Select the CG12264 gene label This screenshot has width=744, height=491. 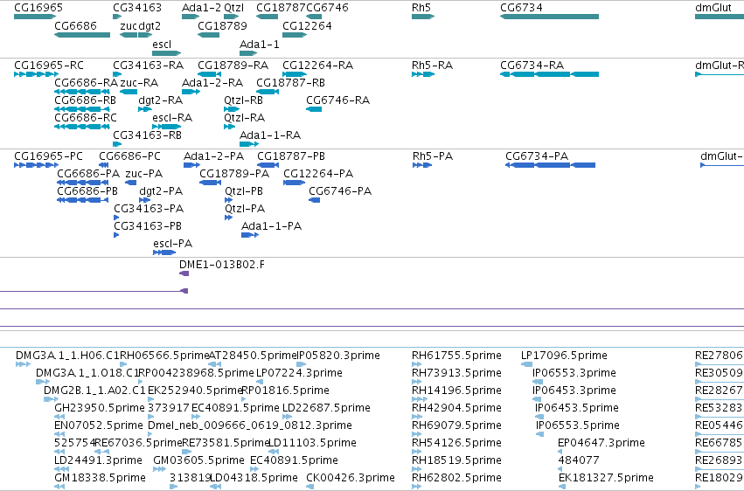click(x=307, y=25)
